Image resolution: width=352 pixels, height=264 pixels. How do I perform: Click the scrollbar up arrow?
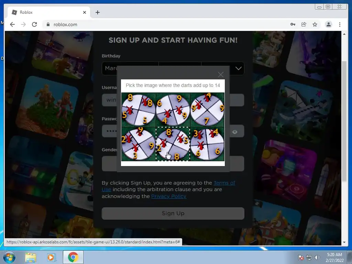click(x=344, y=34)
